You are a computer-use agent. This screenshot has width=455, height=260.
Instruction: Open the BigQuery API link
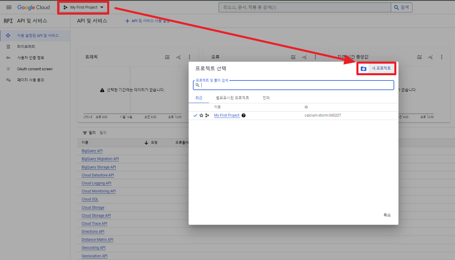point(92,151)
